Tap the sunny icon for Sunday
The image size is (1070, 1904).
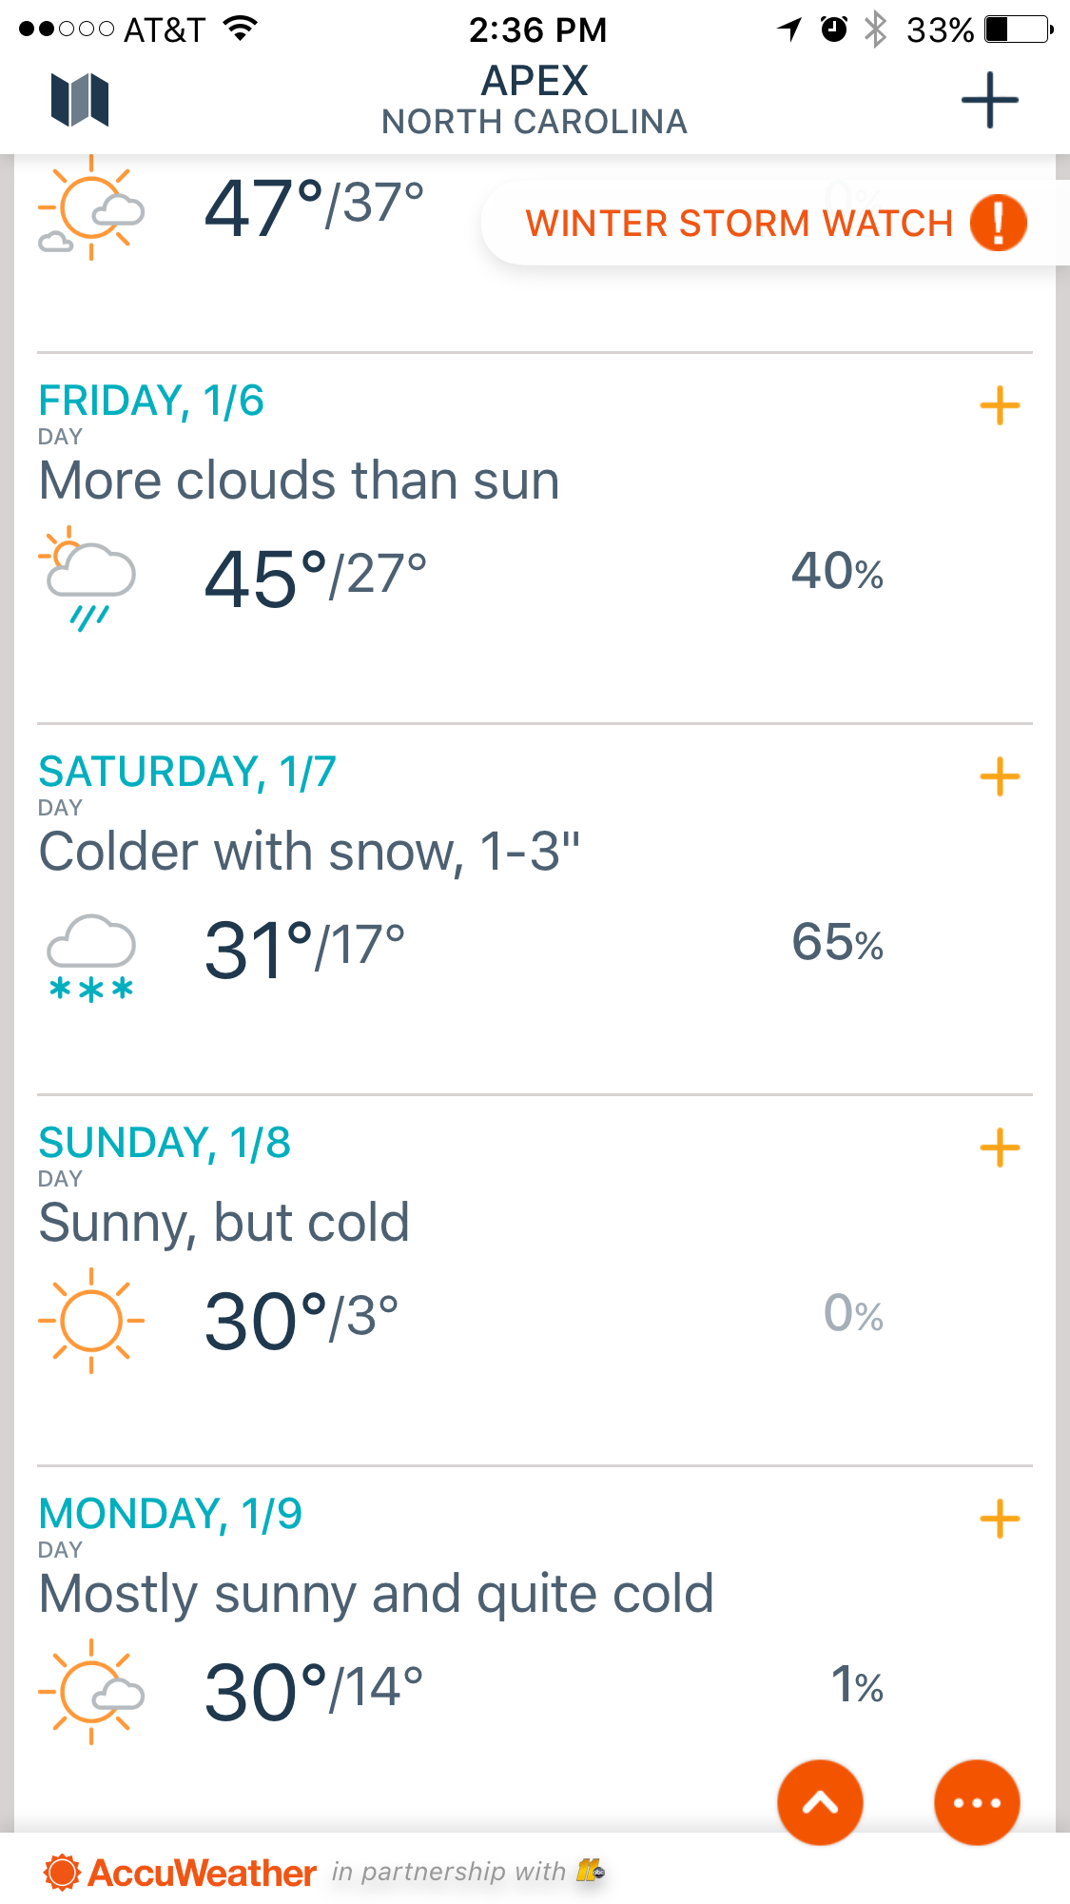91,1321
